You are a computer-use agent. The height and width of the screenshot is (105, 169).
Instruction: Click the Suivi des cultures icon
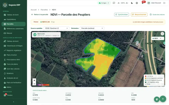(5, 69)
